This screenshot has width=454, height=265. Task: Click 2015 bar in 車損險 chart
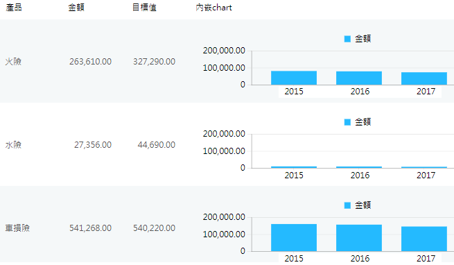[x=294, y=237]
